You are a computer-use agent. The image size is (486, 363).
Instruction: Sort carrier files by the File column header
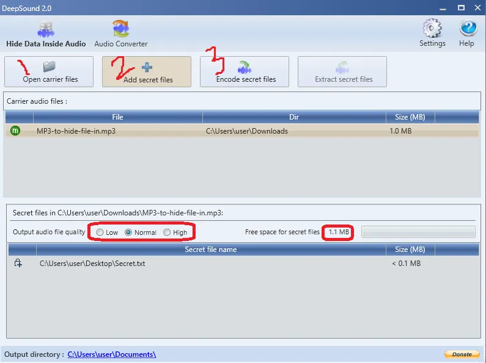point(118,117)
